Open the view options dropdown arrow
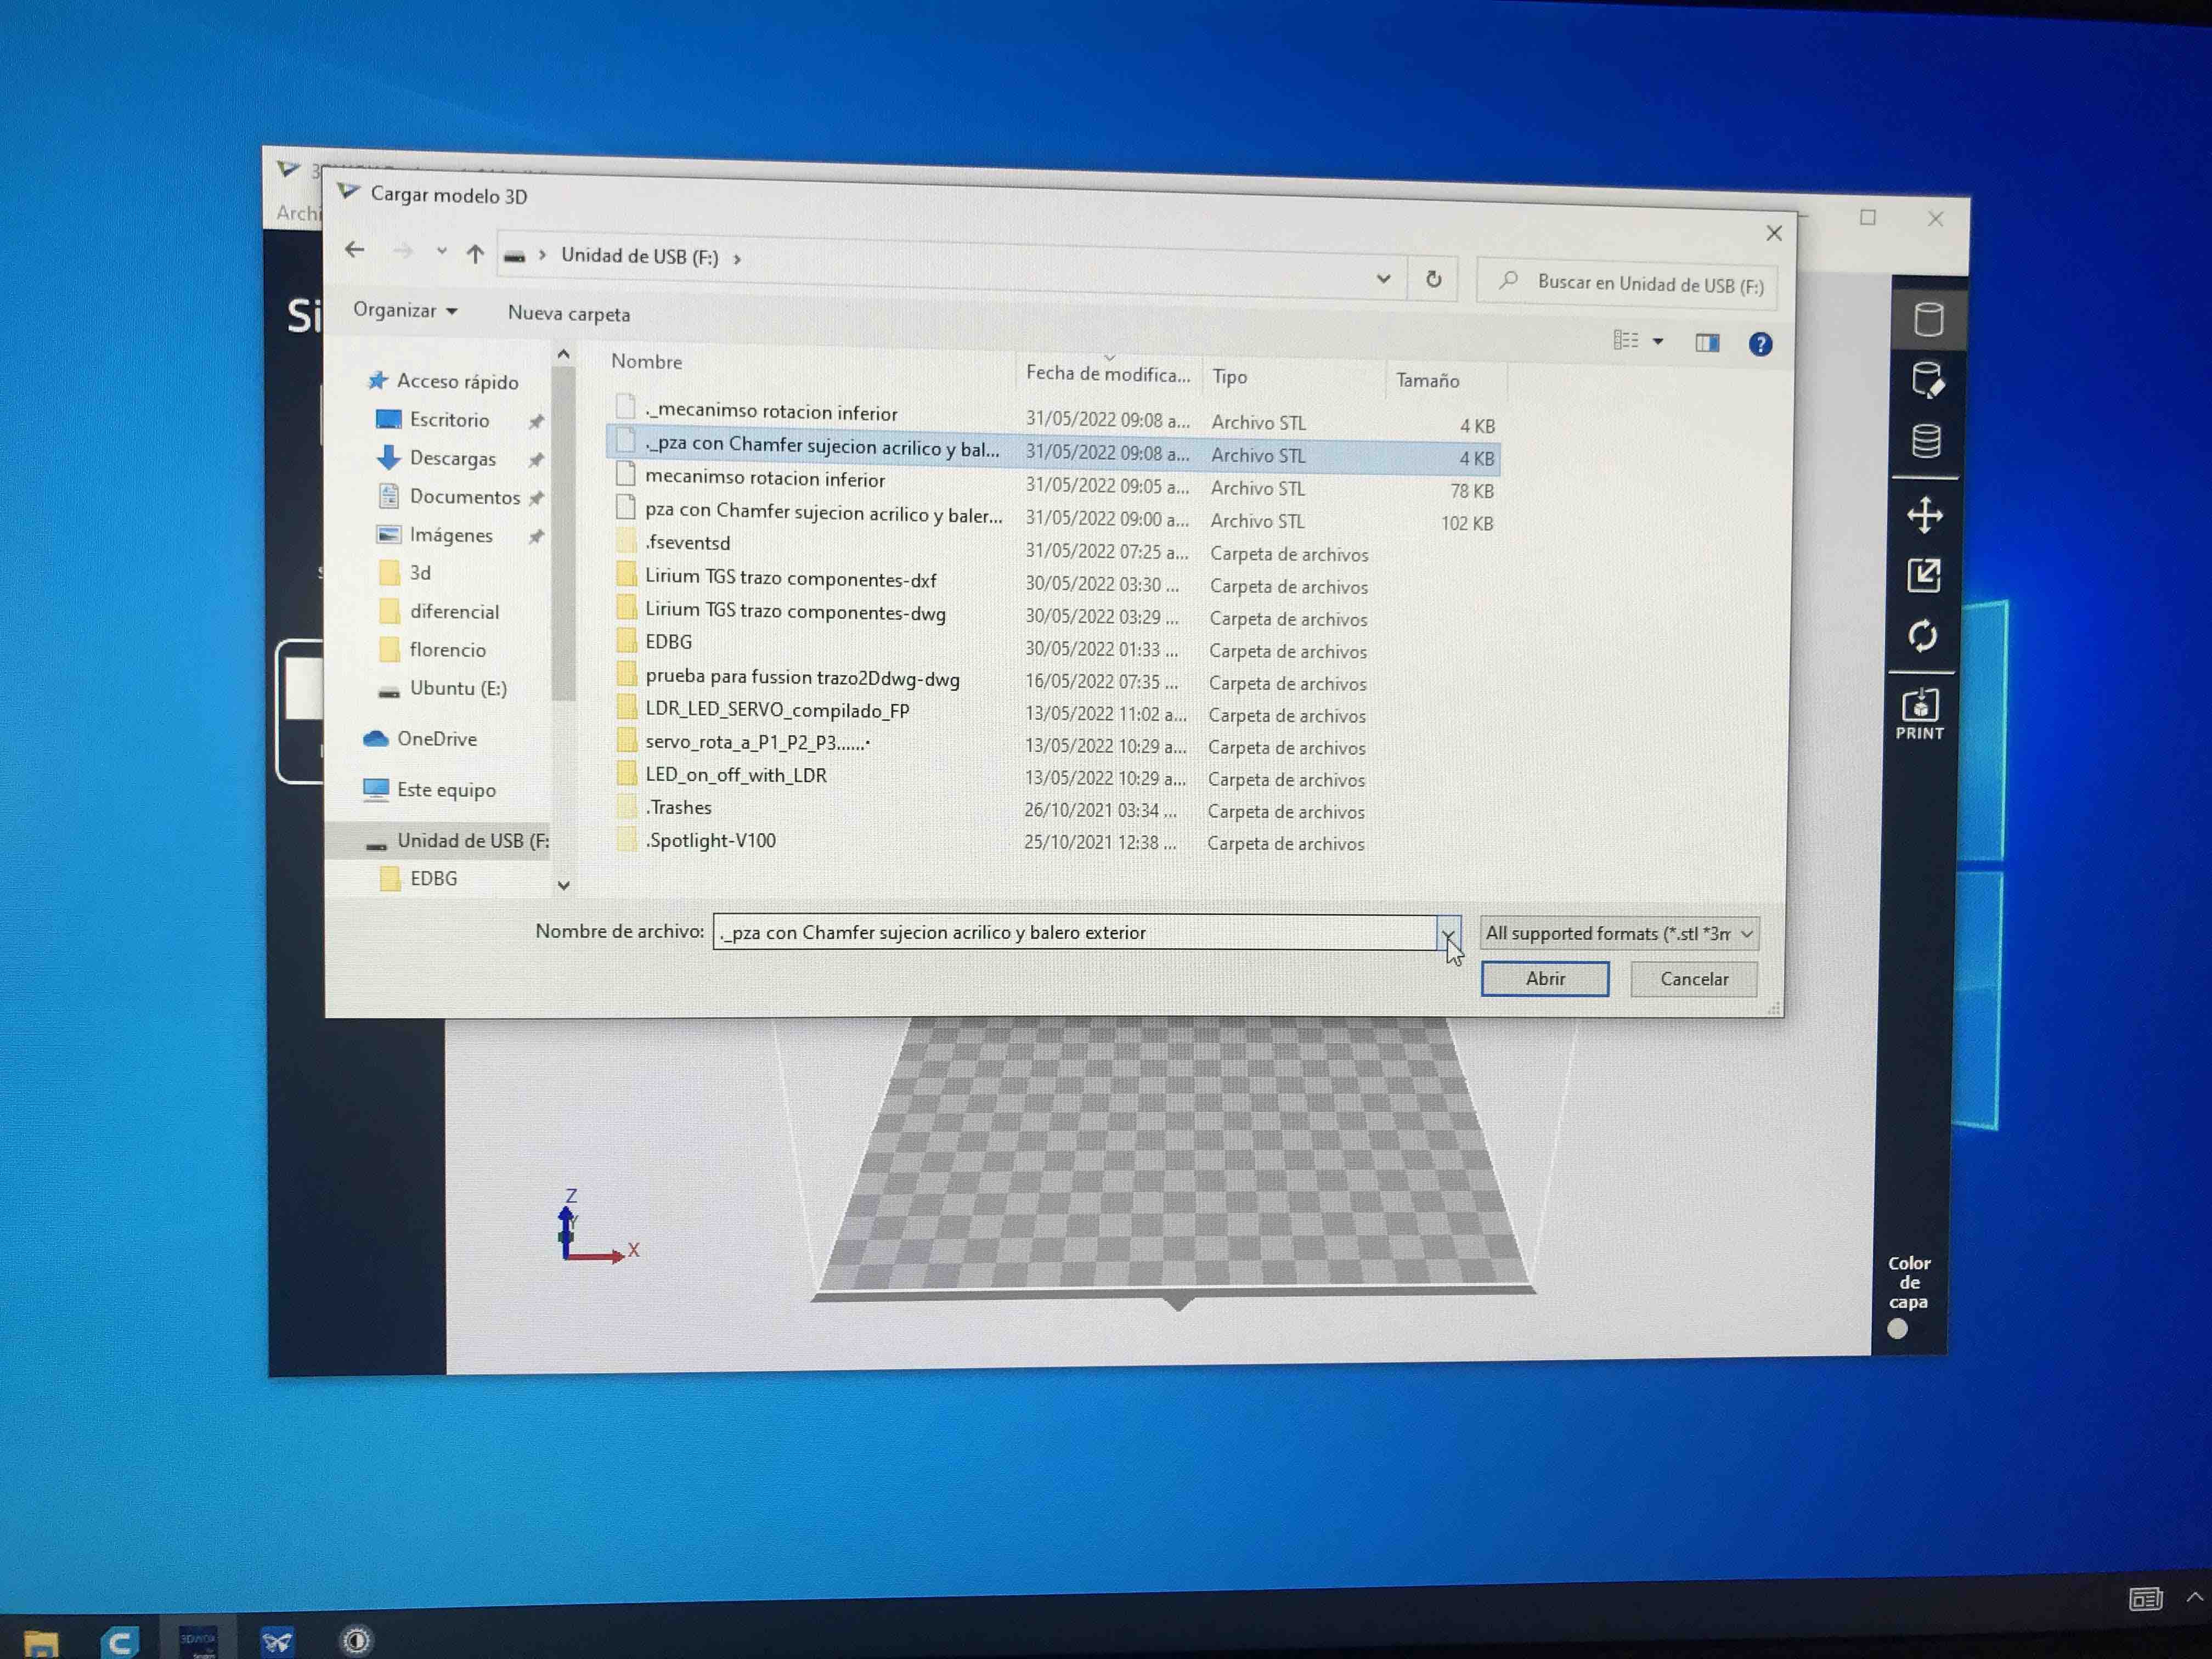The width and height of the screenshot is (2212, 1659). click(x=1658, y=342)
